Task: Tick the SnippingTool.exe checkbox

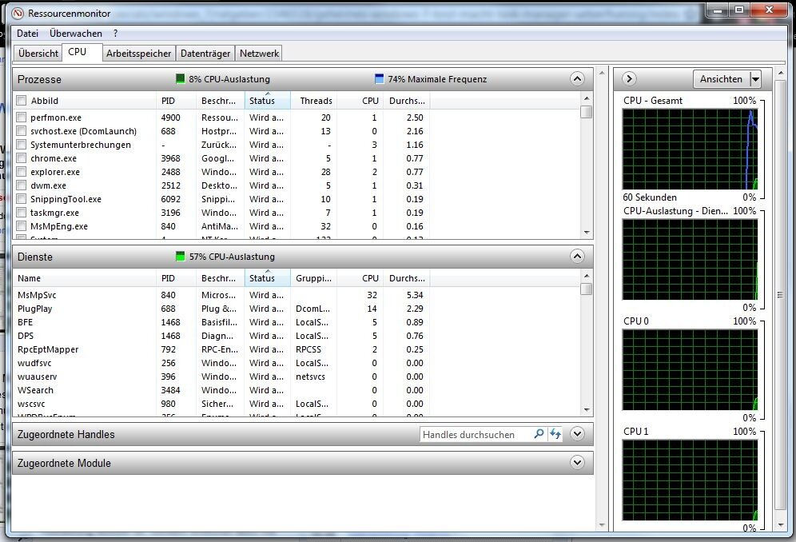Action: point(21,199)
